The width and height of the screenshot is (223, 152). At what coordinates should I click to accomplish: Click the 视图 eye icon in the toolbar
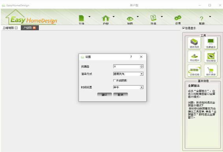click(130, 19)
